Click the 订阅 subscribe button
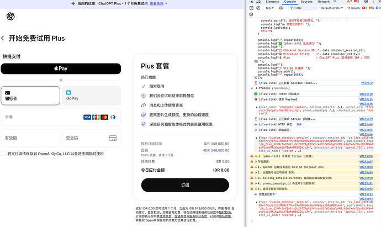The width and height of the screenshot is (381, 227). click(x=185, y=185)
